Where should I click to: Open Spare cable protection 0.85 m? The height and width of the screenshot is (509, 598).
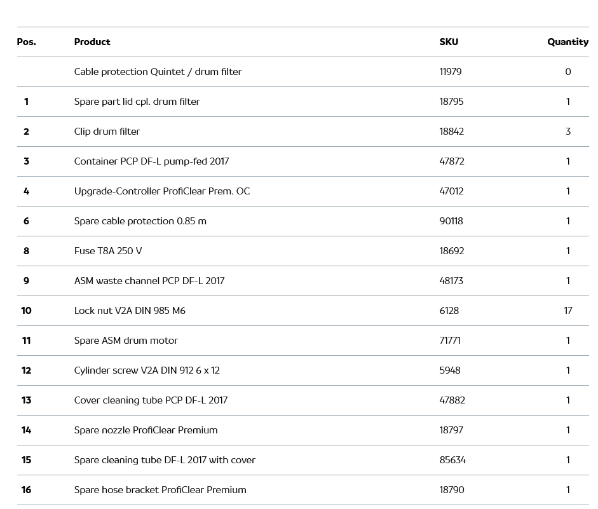[140, 221]
